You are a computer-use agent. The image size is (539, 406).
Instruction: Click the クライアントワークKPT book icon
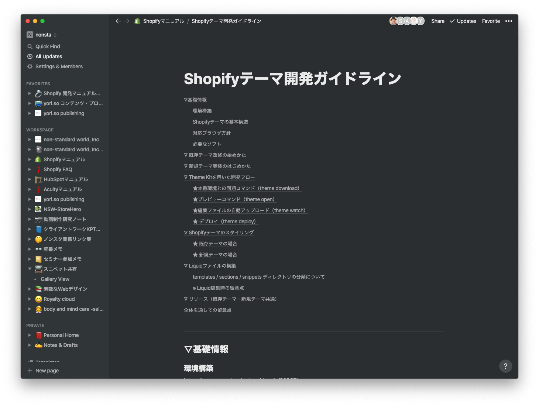(38, 229)
